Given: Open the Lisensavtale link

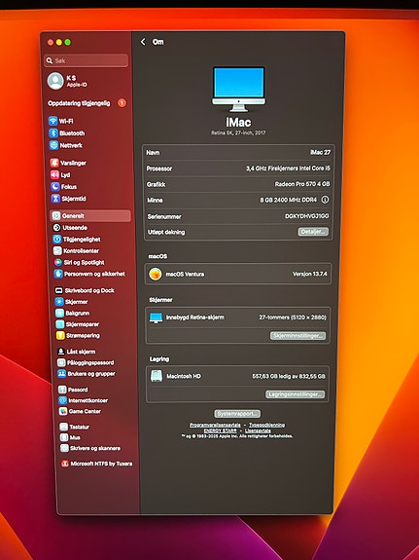Looking at the screenshot, I should pos(258,430).
